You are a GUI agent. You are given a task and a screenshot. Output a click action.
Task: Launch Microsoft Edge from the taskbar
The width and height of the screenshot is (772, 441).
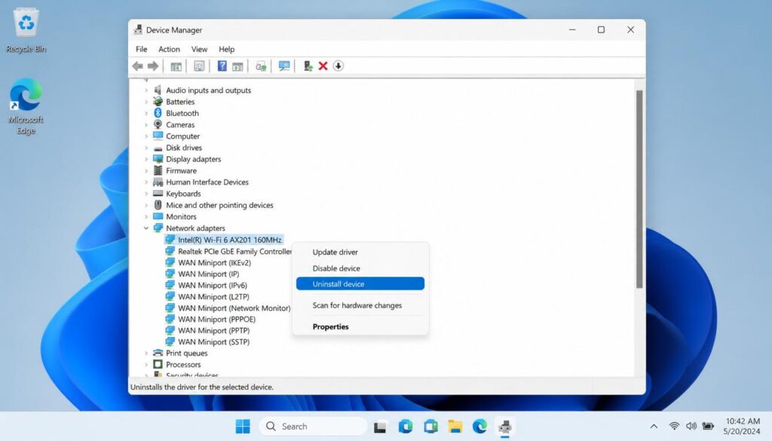(x=479, y=426)
